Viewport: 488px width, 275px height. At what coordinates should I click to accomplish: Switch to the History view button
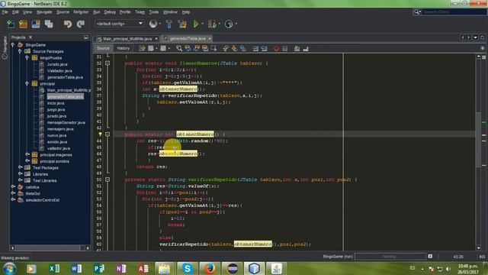[x=123, y=48]
